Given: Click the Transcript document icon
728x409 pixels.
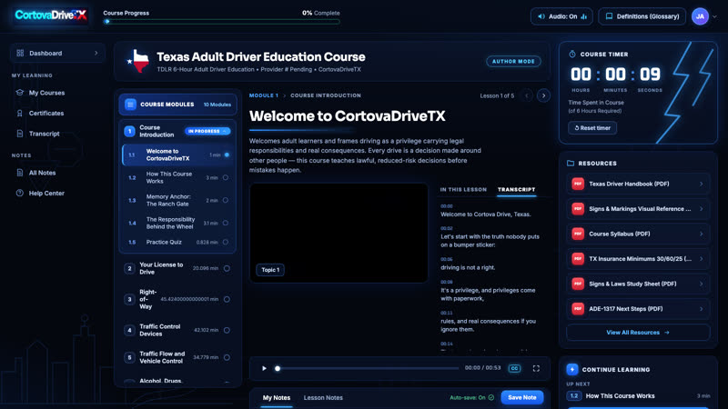Looking at the screenshot, I should pos(19,134).
